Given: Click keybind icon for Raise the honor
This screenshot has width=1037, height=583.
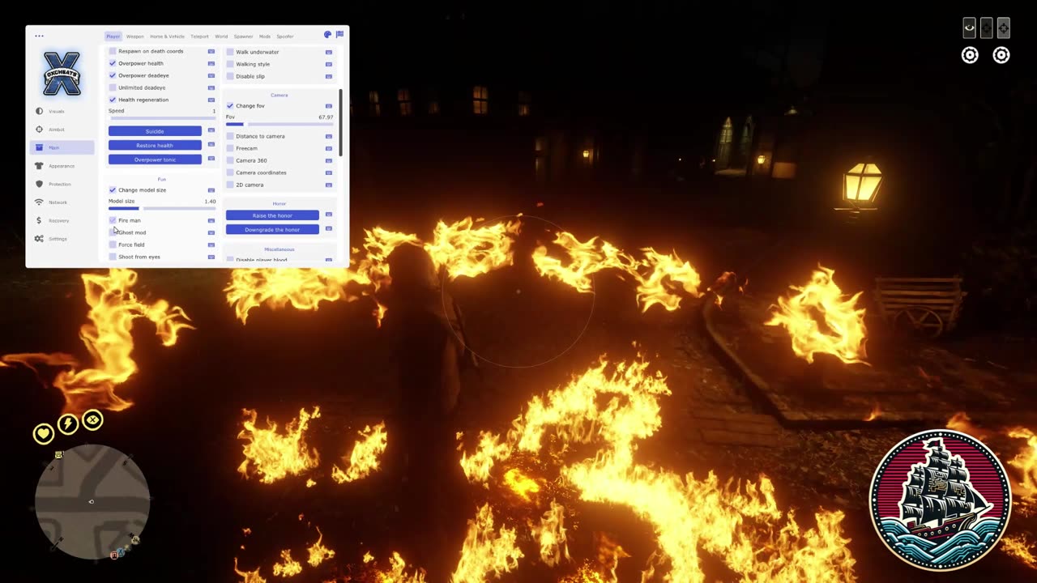Looking at the screenshot, I should [329, 215].
